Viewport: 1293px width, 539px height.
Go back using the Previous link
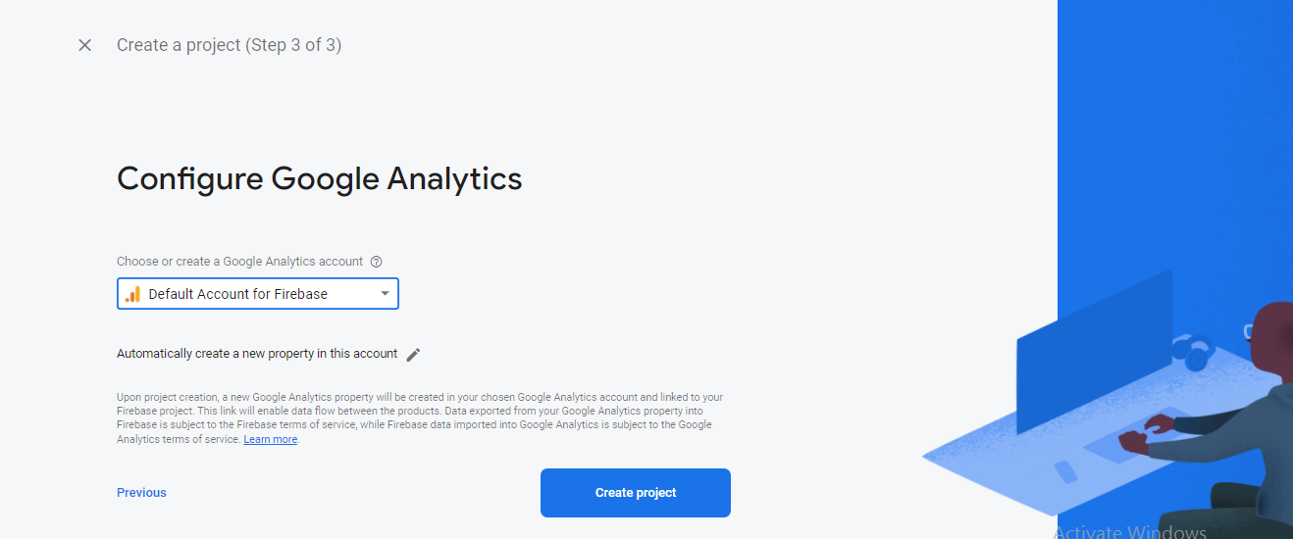(x=141, y=493)
